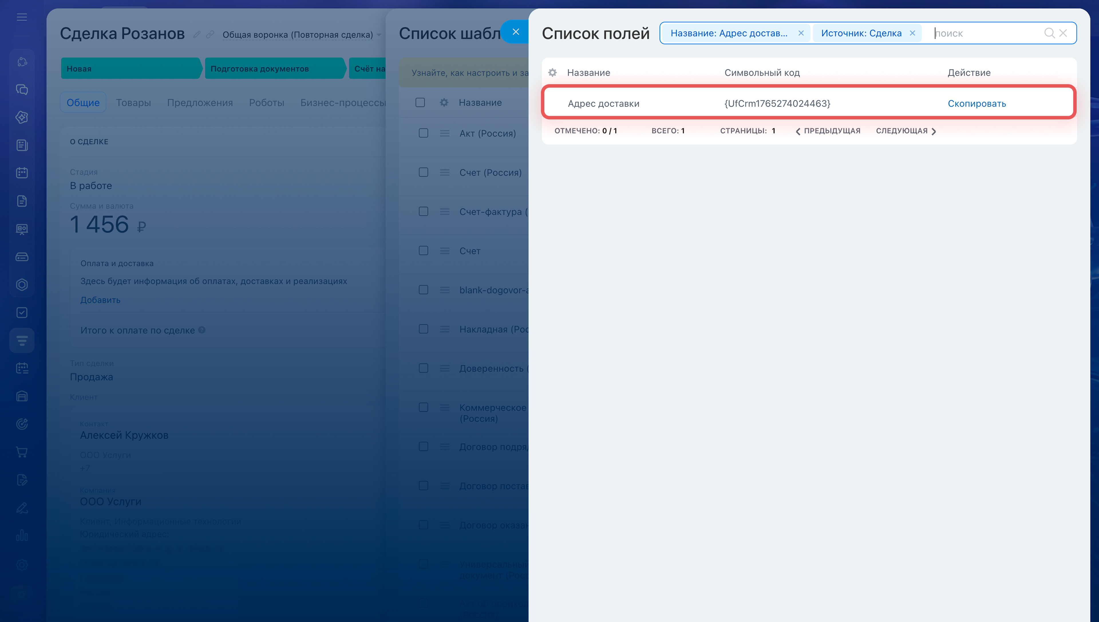1099x622 pixels.
Task: Check the Накладная template checkbox
Action: (x=423, y=329)
